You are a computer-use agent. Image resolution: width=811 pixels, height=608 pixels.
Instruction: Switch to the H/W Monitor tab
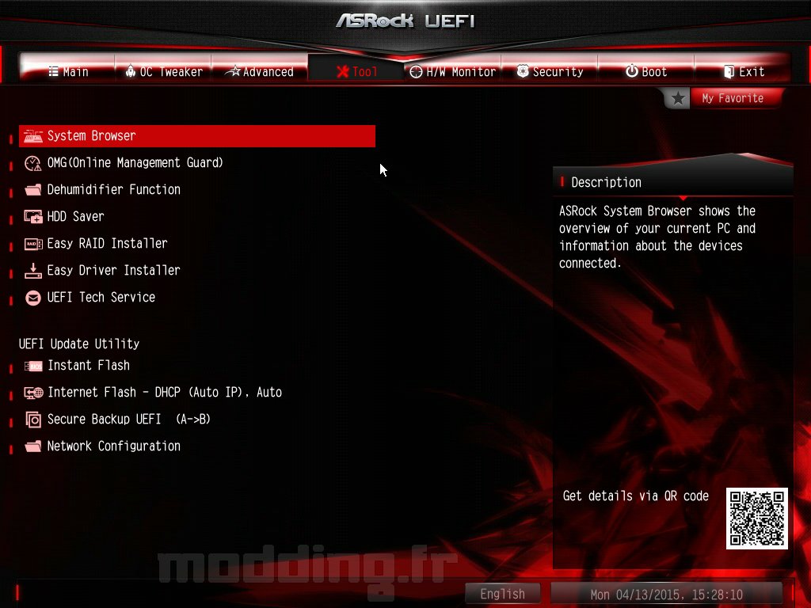[452, 72]
